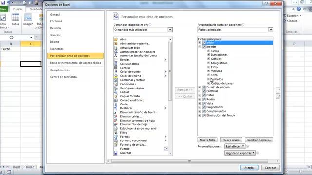The image size is (312, 175).
Task: Open the Fórmulas options category
Action: (x=56, y=21)
